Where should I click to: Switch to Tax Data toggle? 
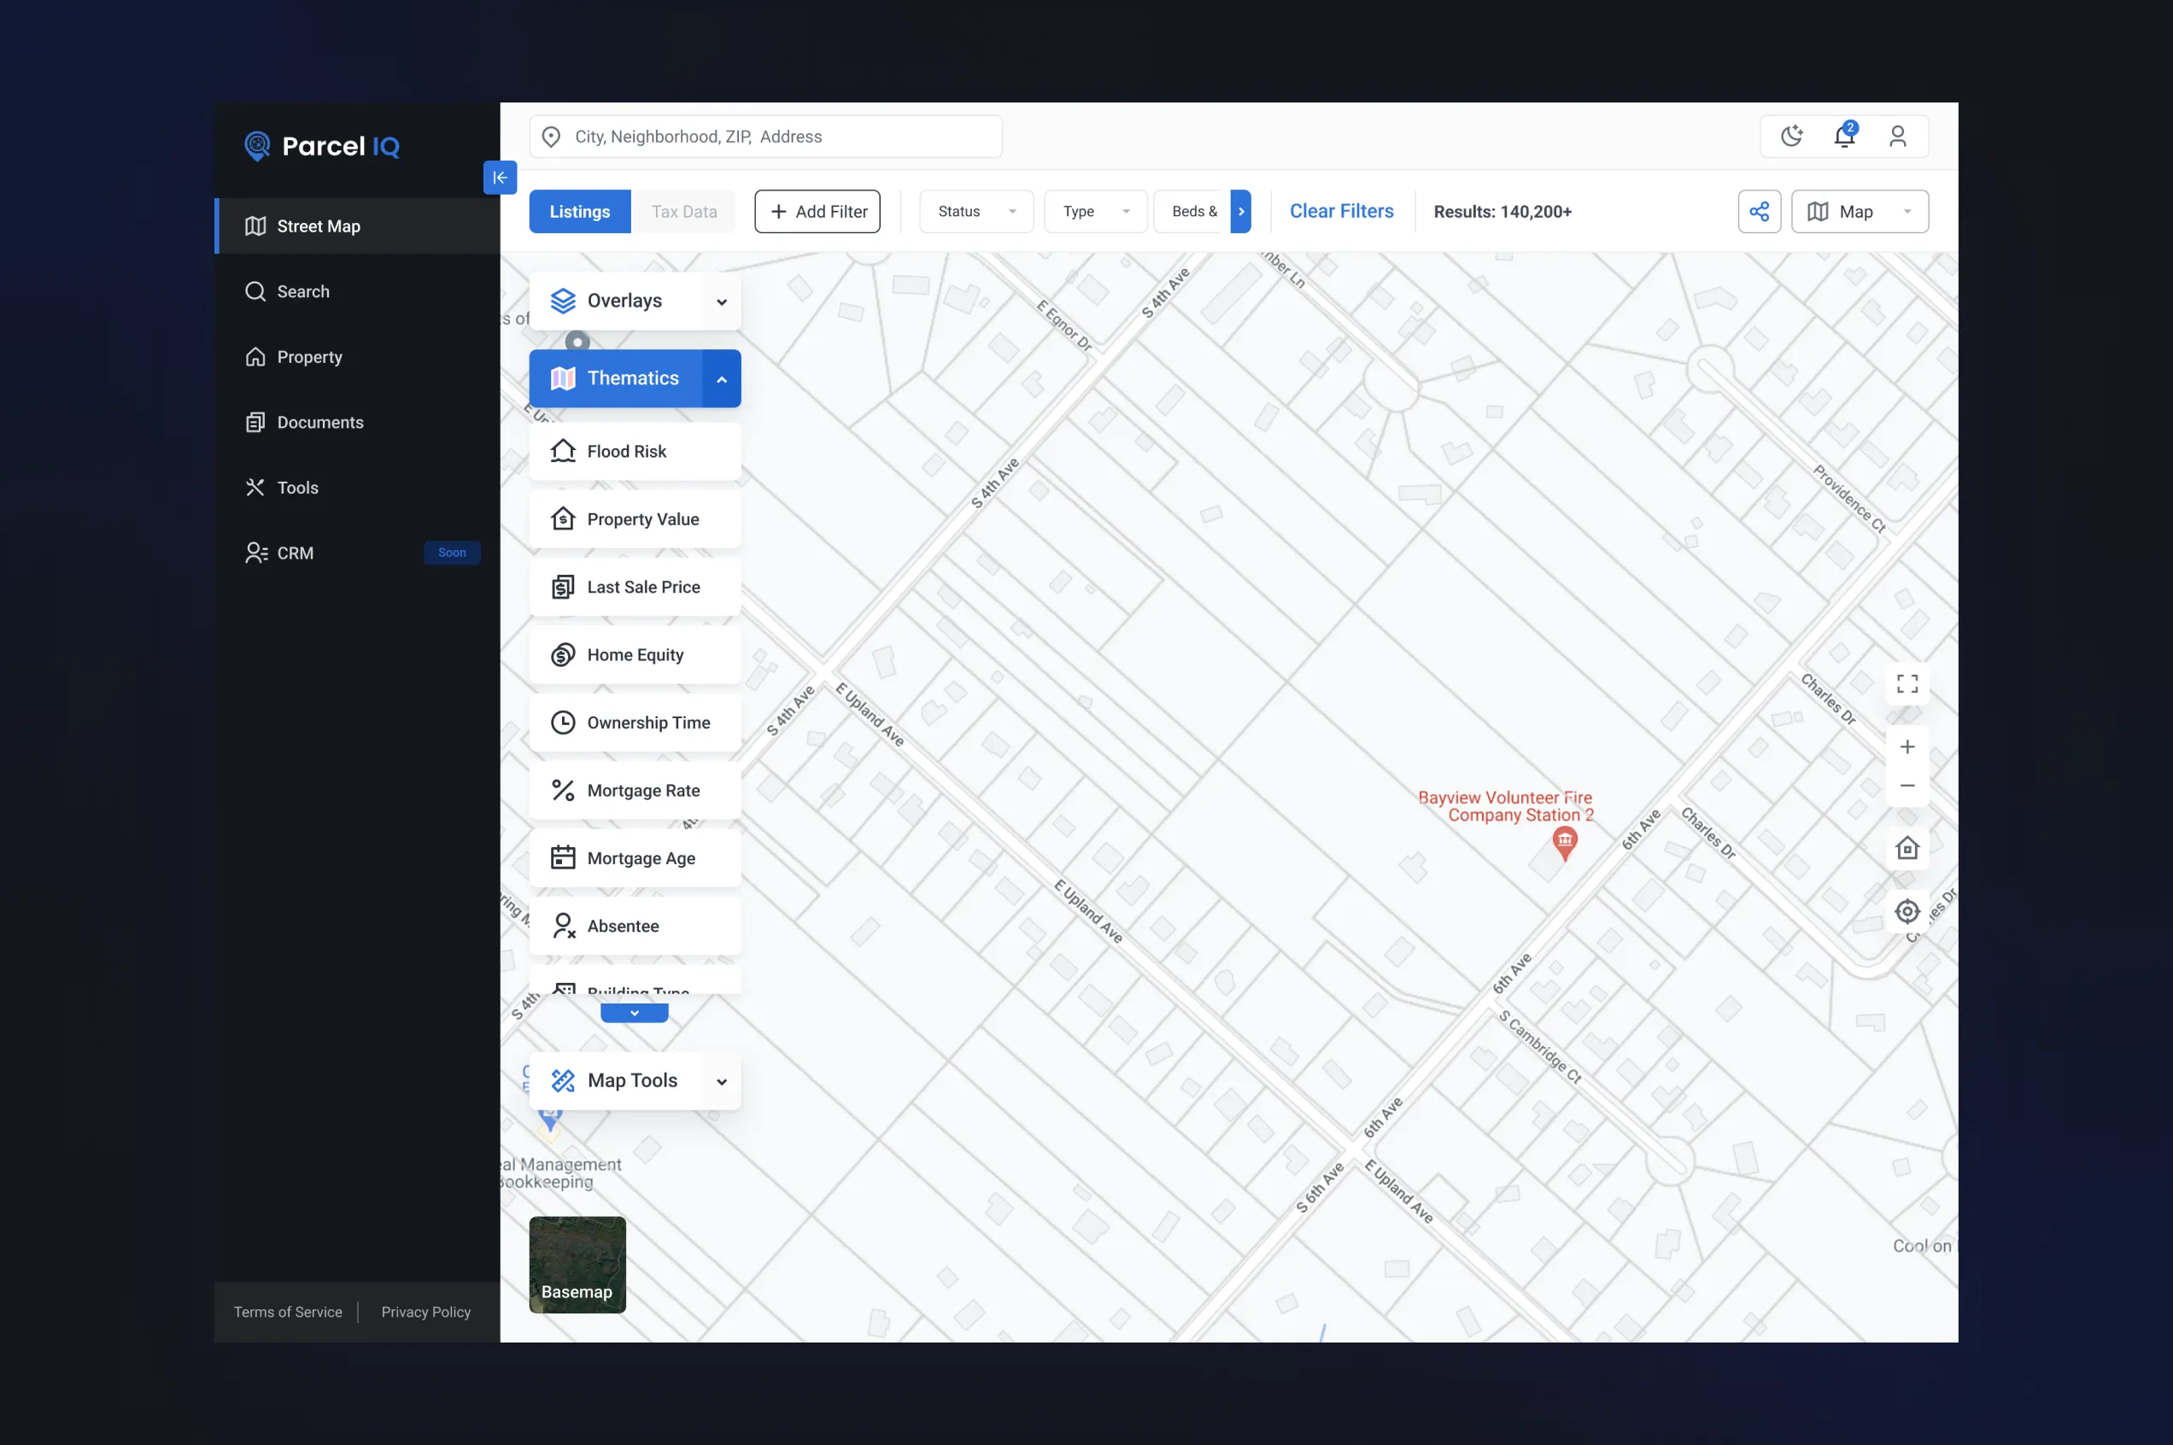click(684, 212)
